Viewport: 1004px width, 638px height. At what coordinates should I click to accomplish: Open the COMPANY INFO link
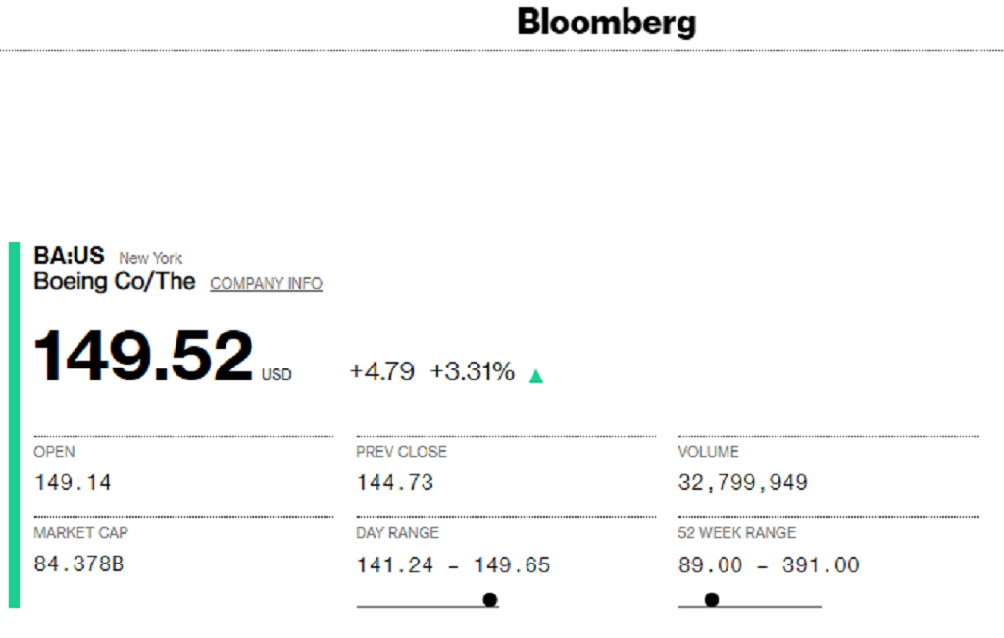pyautogui.click(x=266, y=283)
